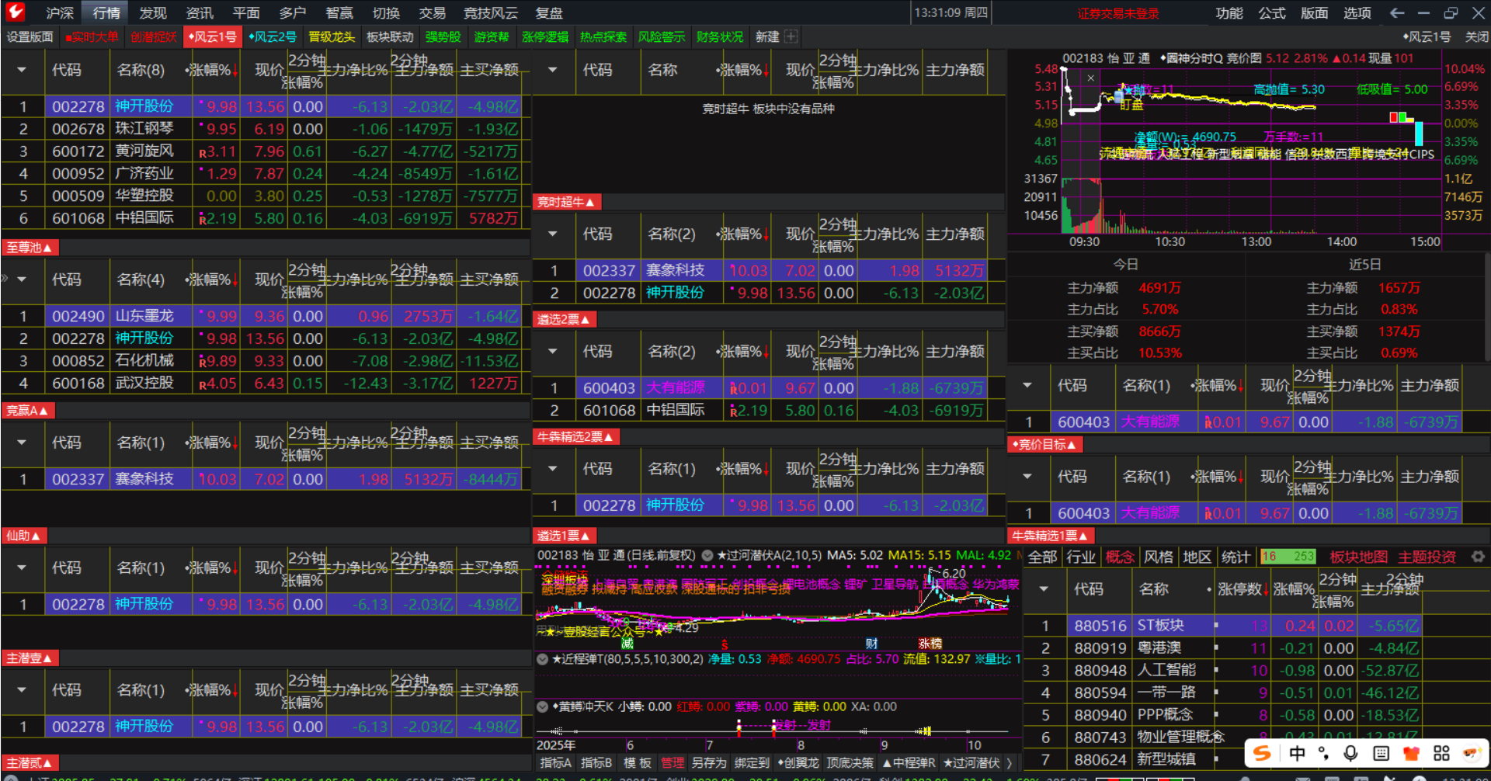Click the red app logo icon
Screen dimensions: 1491x781
click(16, 12)
